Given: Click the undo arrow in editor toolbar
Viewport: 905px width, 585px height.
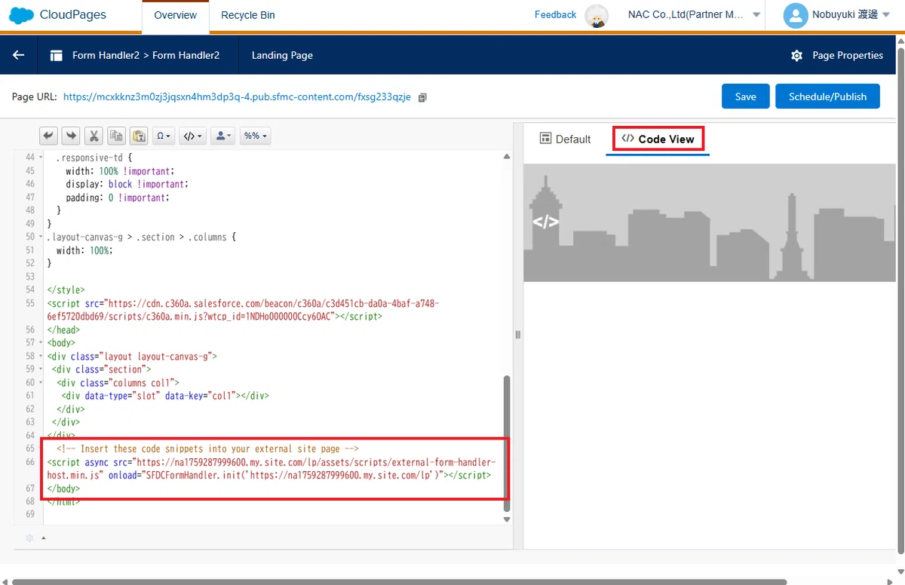Looking at the screenshot, I should click(x=48, y=136).
